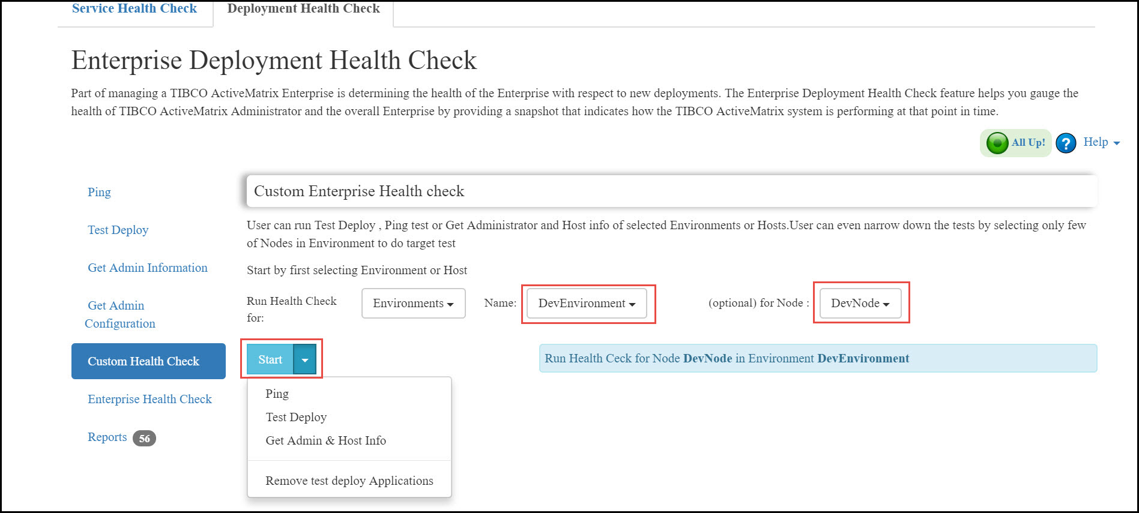Open Get Admin Information link
Screen dimensions: 1139x513
(x=148, y=268)
